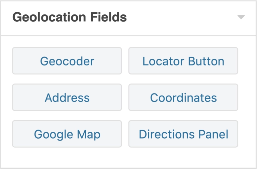Click the Geocoder field type

point(67,61)
